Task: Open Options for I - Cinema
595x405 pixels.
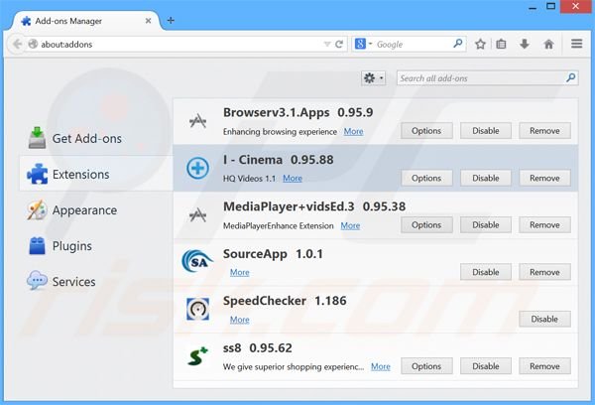Action: (x=426, y=178)
